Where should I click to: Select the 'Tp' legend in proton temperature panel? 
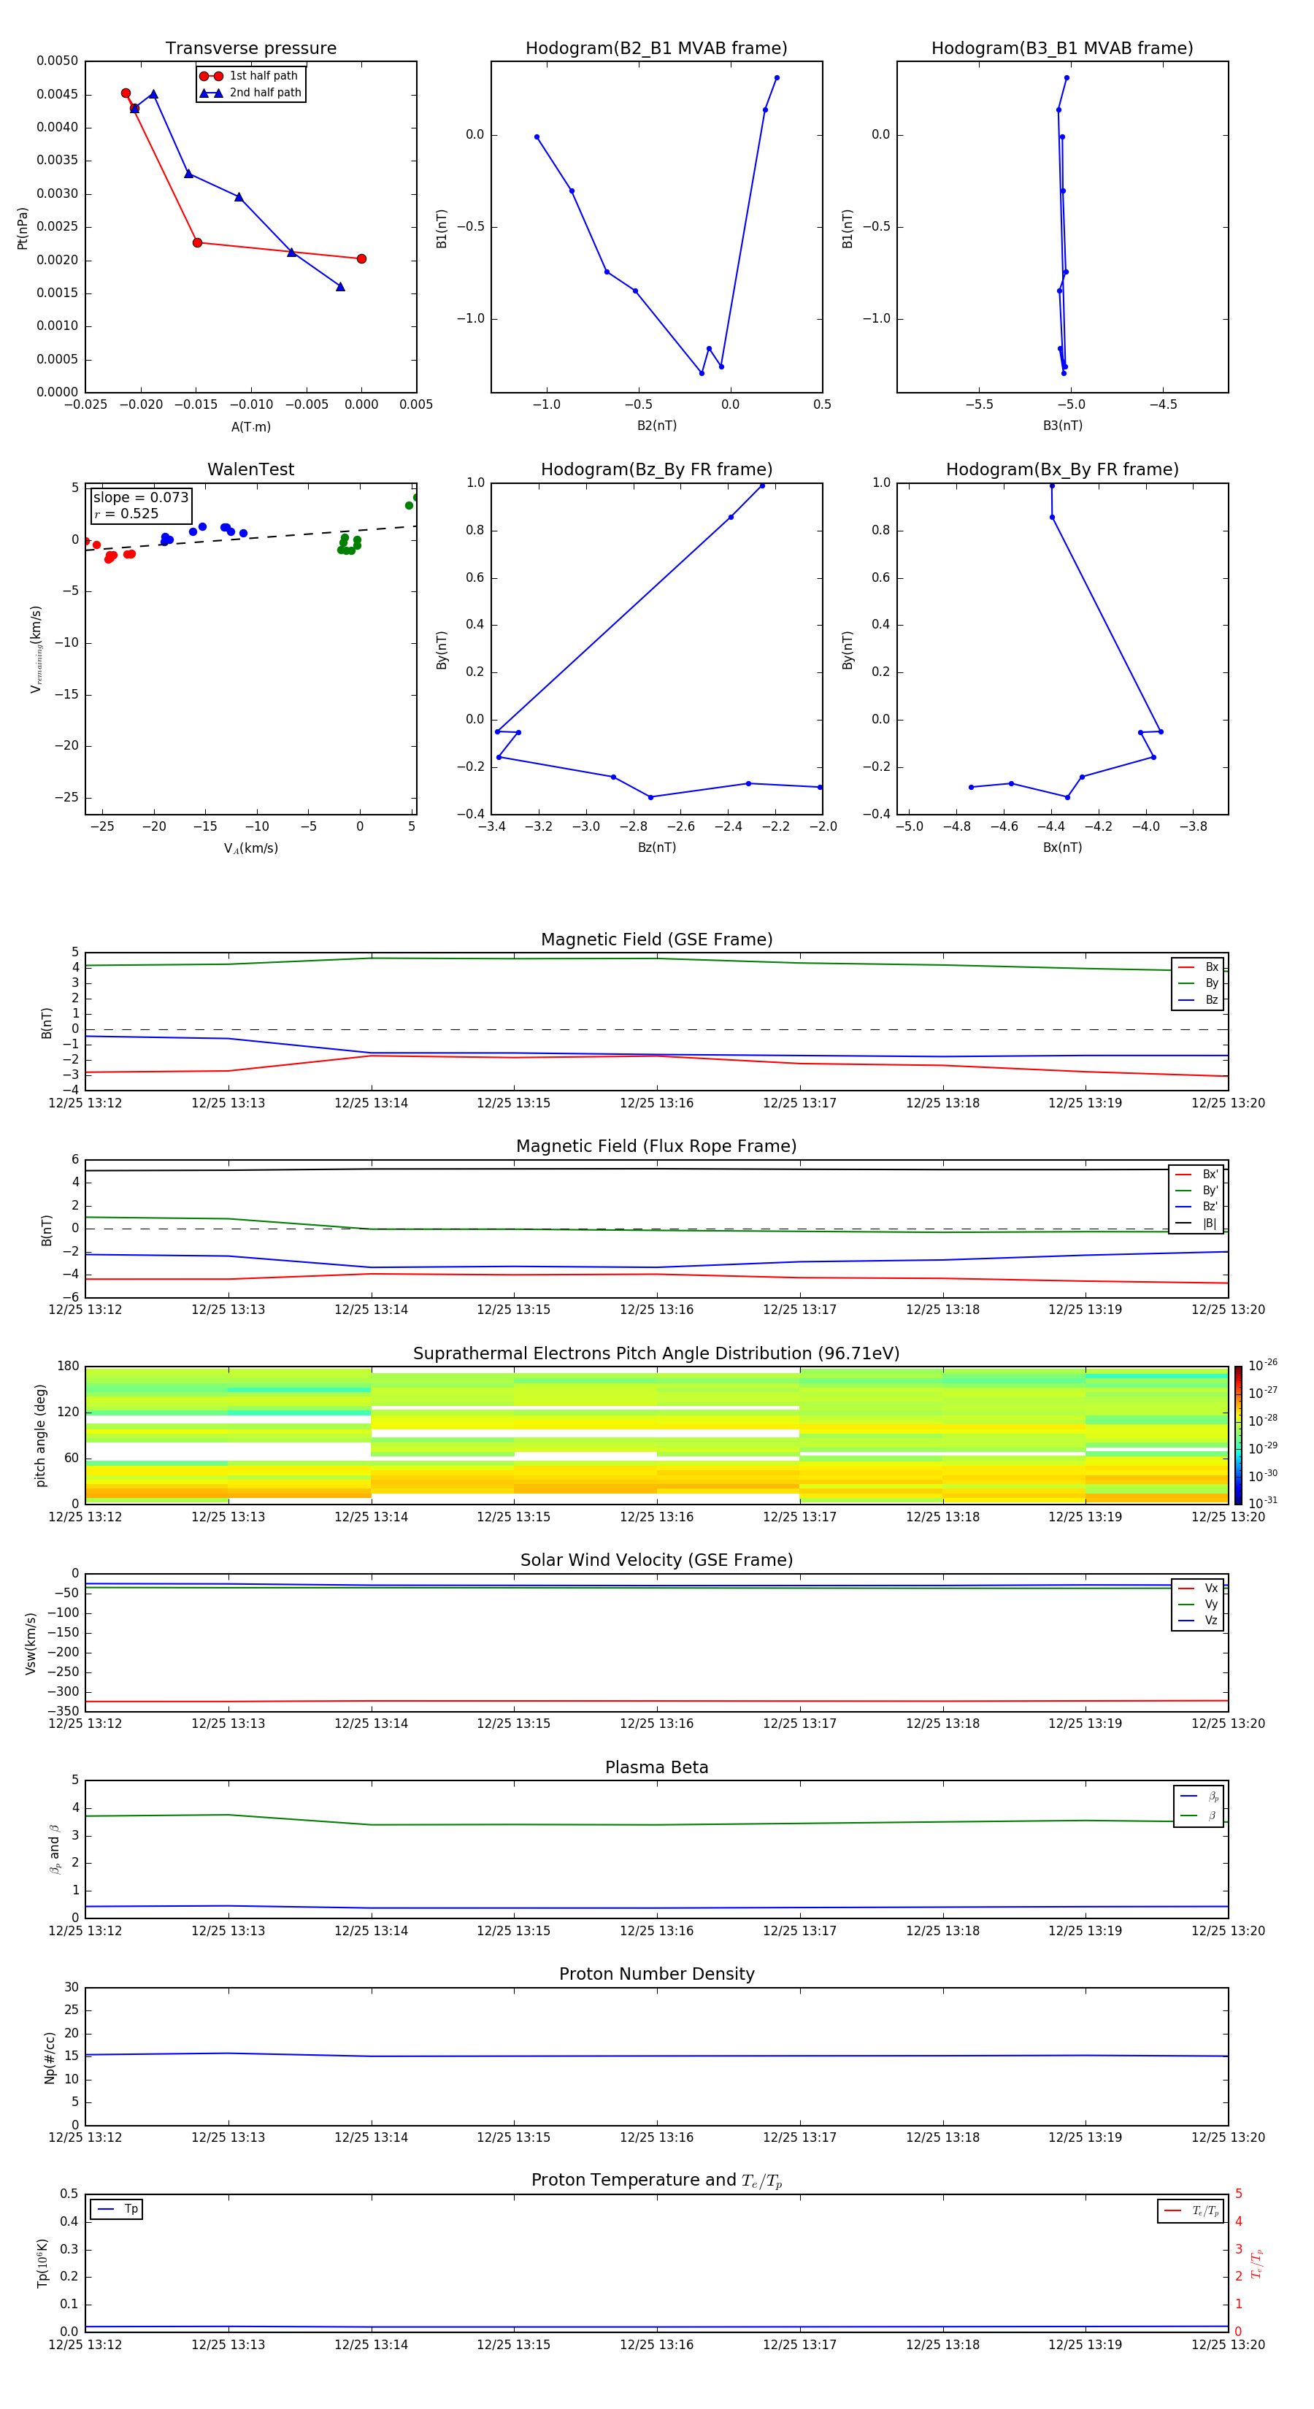117,2209
